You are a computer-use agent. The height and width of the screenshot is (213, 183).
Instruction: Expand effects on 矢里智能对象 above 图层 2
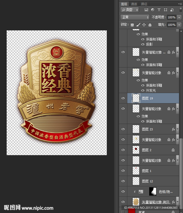click(178, 140)
